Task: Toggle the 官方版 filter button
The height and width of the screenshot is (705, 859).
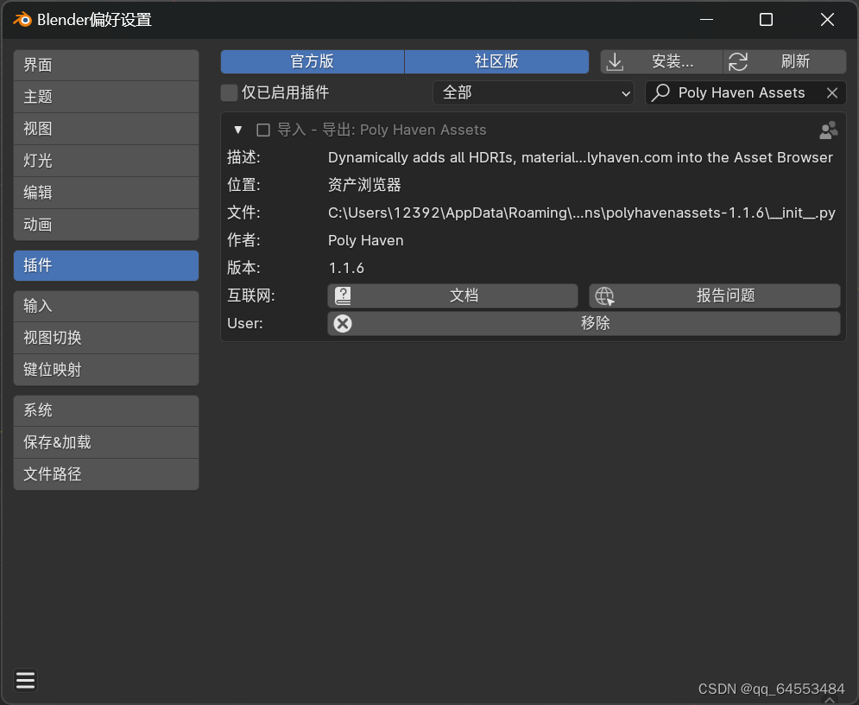Action: pos(313,61)
